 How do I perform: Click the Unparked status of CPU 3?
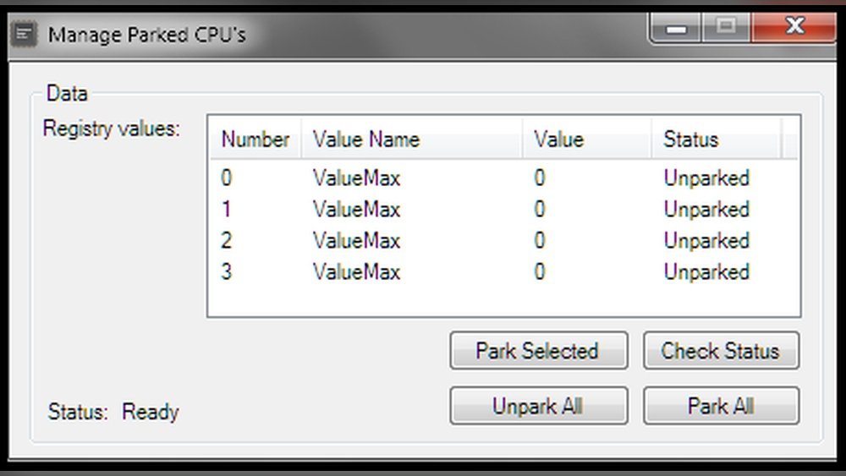tap(706, 272)
